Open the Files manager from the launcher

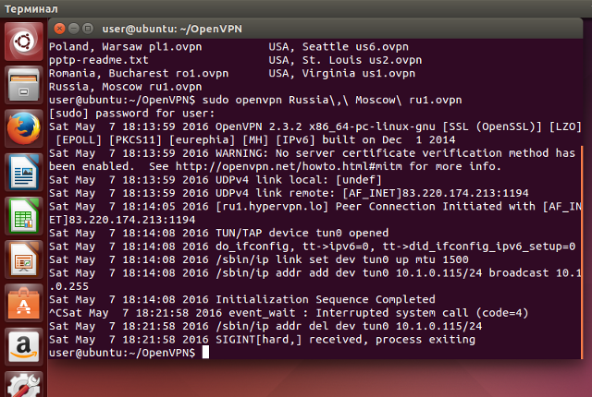pyautogui.click(x=24, y=85)
